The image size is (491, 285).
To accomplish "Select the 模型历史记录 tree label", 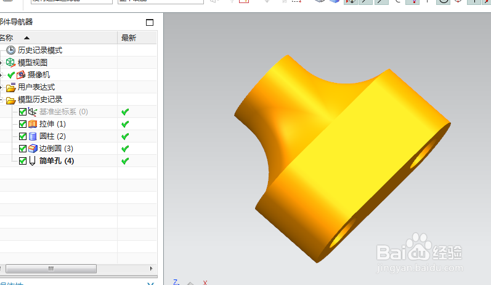I will pyautogui.click(x=40, y=100).
